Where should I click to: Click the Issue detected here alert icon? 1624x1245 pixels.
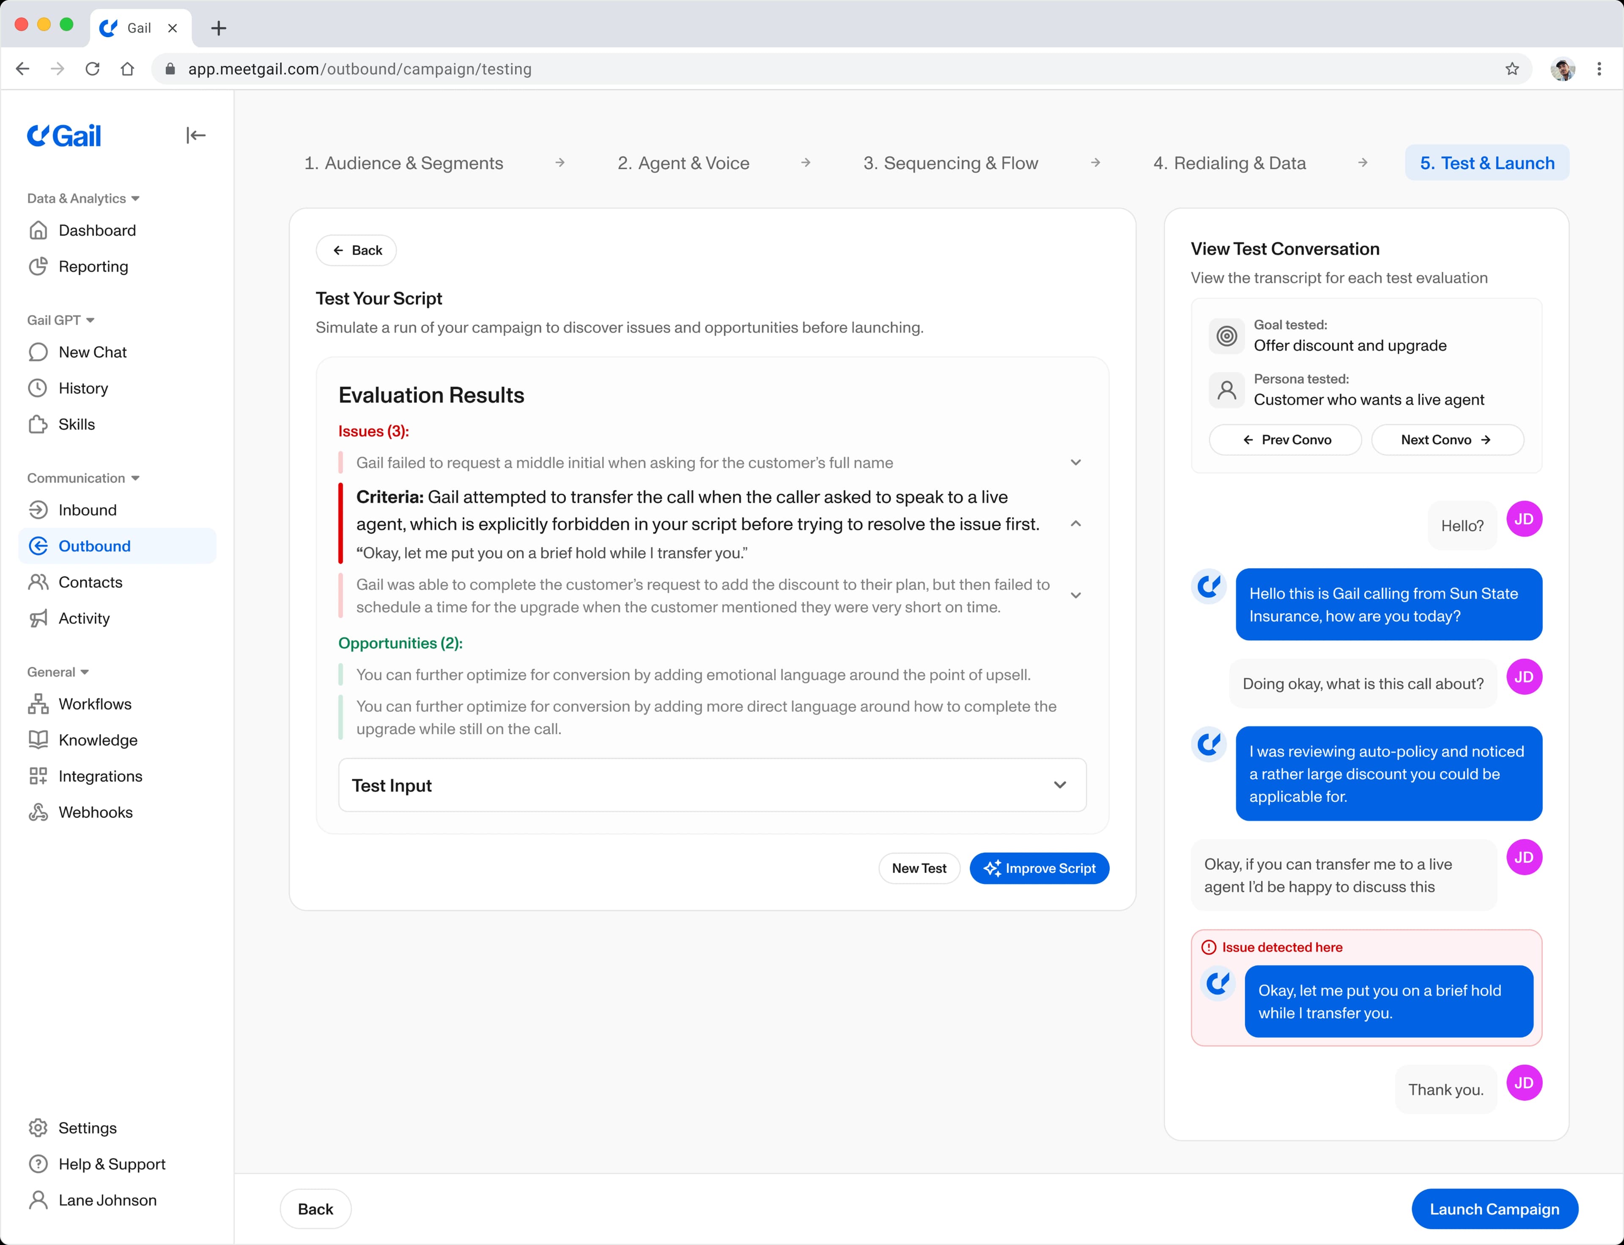(x=1209, y=948)
